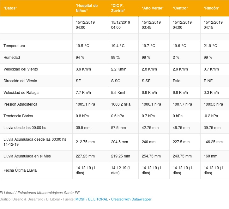Open the Created with Datawrapper link

coord(131,199)
